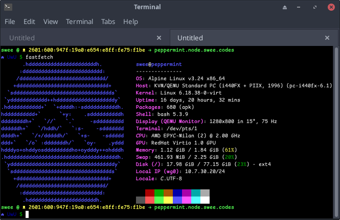340x220 pixels.
Task: Open the Edit menu
Action: point(29,21)
